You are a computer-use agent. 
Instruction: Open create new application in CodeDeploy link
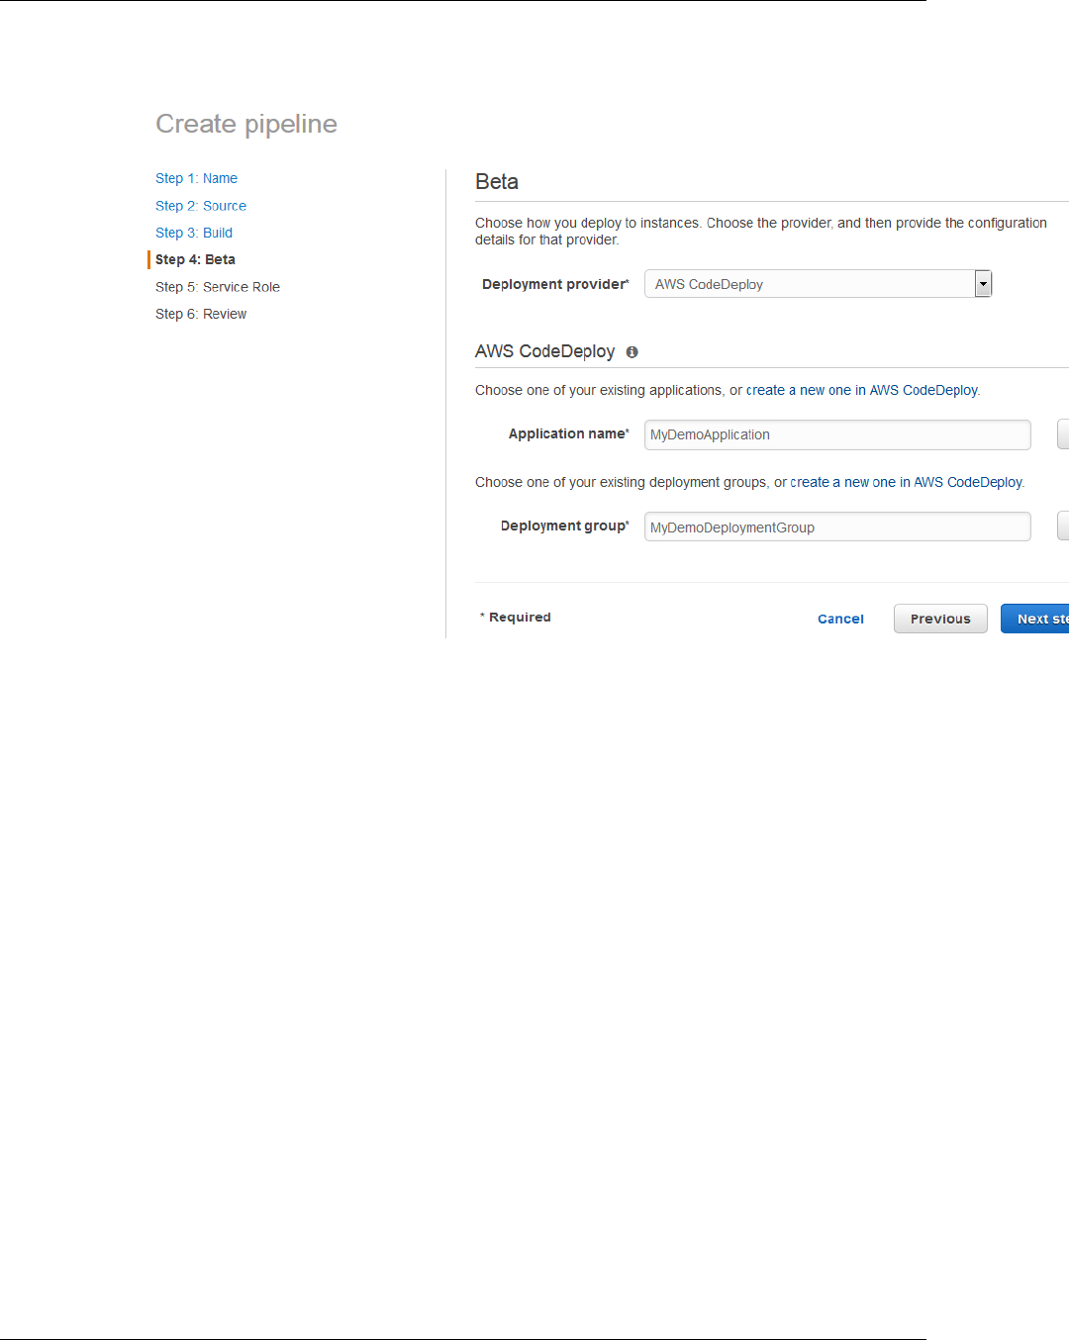[861, 390]
